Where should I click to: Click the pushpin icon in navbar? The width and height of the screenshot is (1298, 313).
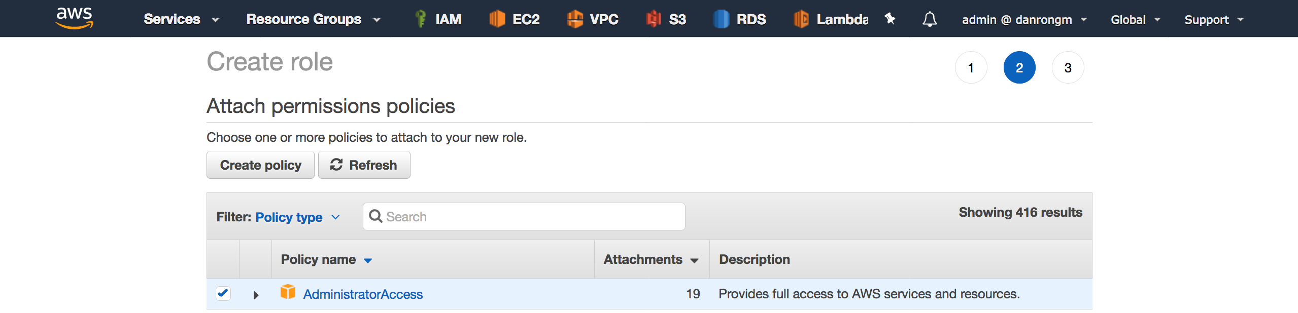click(890, 19)
